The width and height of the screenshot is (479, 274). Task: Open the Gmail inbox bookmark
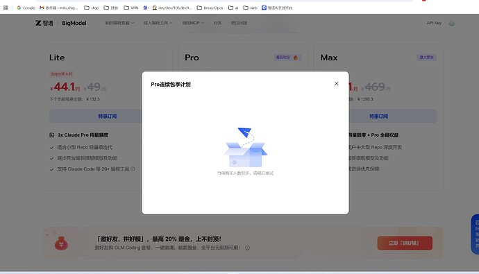pyautogui.click(x=58, y=8)
